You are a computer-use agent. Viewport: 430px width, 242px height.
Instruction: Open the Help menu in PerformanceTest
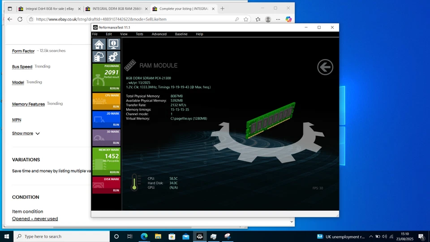pos(199,34)
